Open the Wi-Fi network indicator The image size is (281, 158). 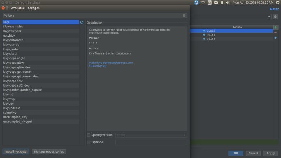click(203, 2)
